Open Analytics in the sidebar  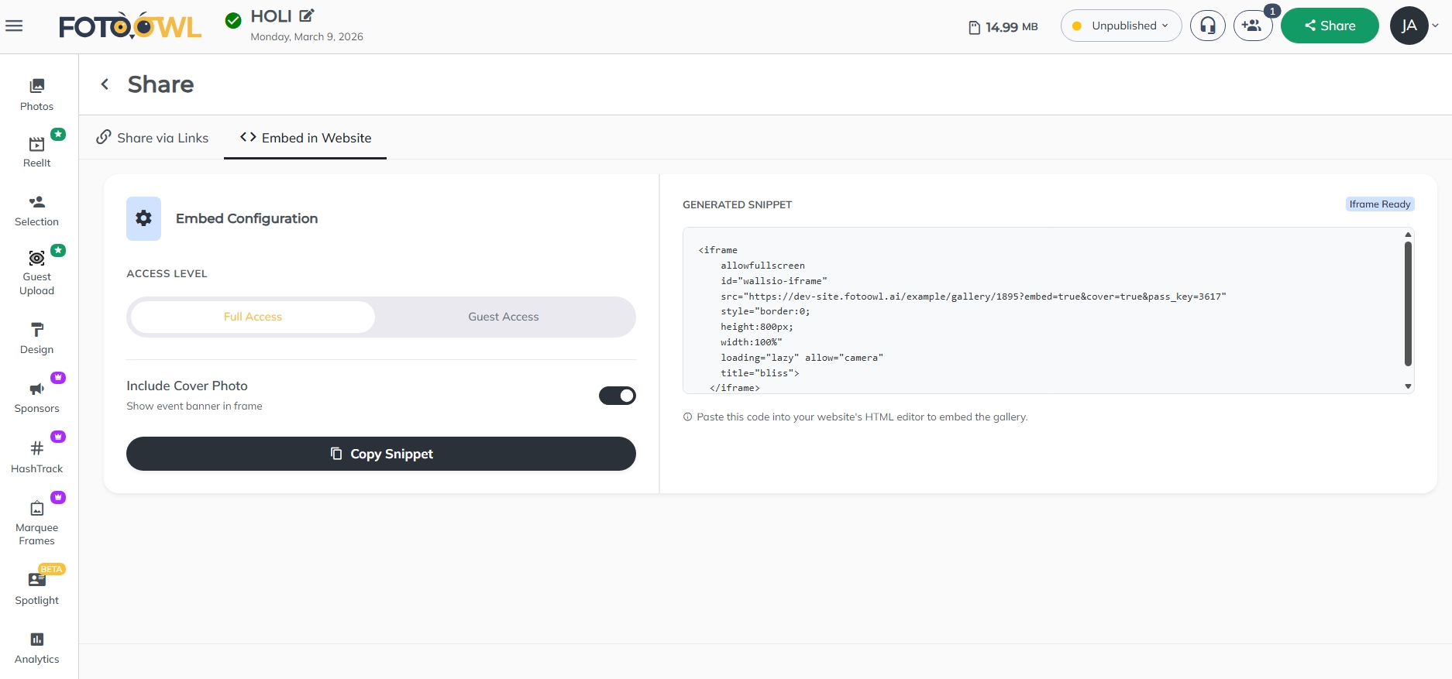point(37,648)
